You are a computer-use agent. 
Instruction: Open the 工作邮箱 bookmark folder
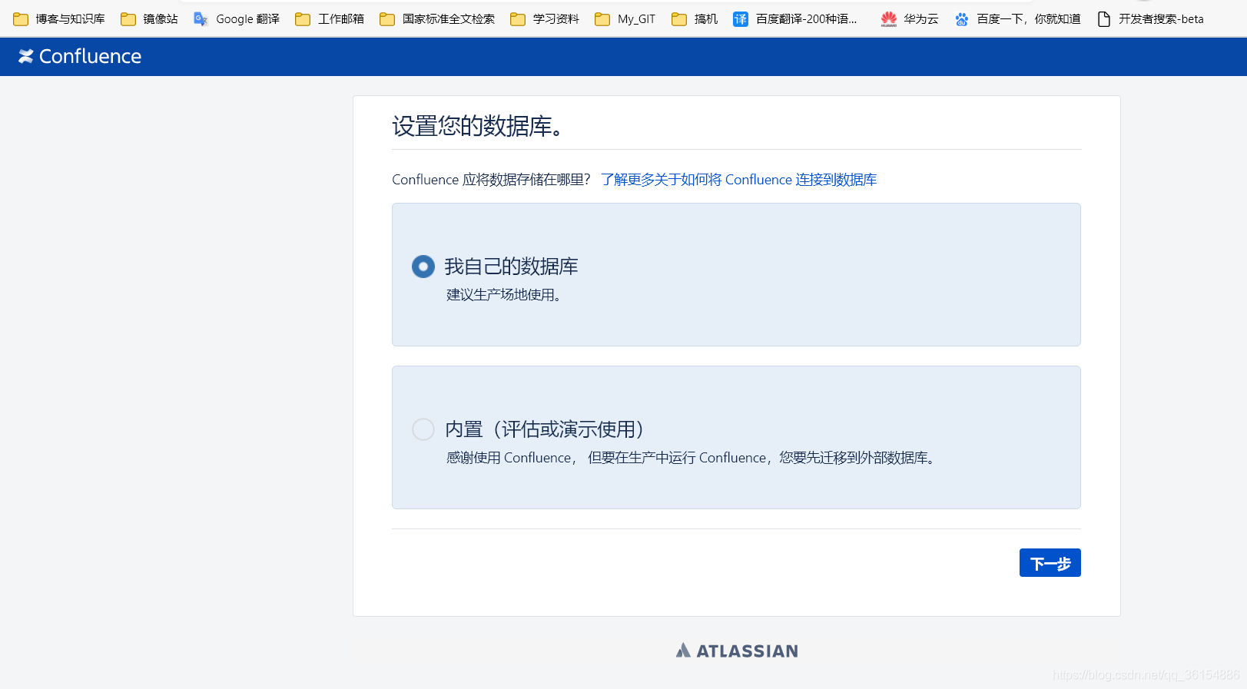coord(330,18)
